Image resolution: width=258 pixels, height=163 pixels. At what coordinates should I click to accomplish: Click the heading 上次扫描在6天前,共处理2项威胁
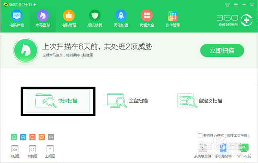click(x=97, y=47)
